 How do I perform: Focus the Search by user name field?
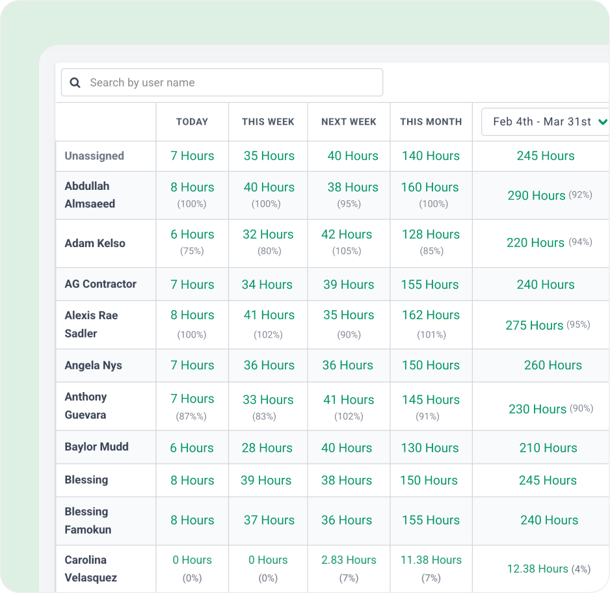tap(222, 83)
